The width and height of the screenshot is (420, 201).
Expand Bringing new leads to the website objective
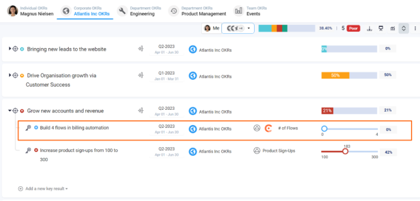pos(10,49)
